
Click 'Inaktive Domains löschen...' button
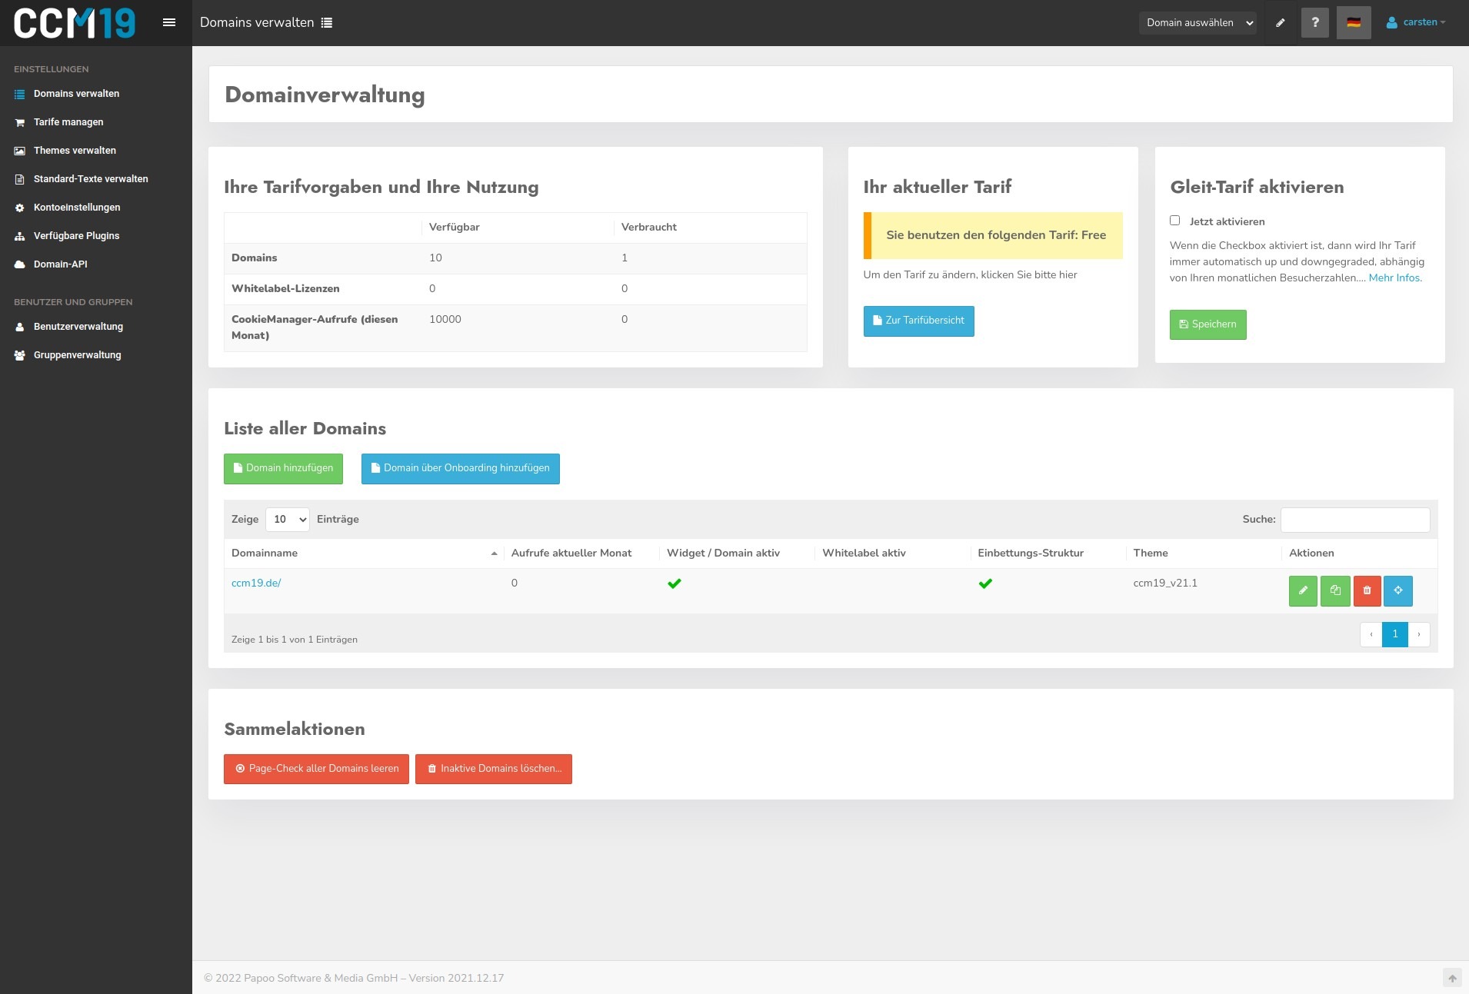tap(494, 769)
